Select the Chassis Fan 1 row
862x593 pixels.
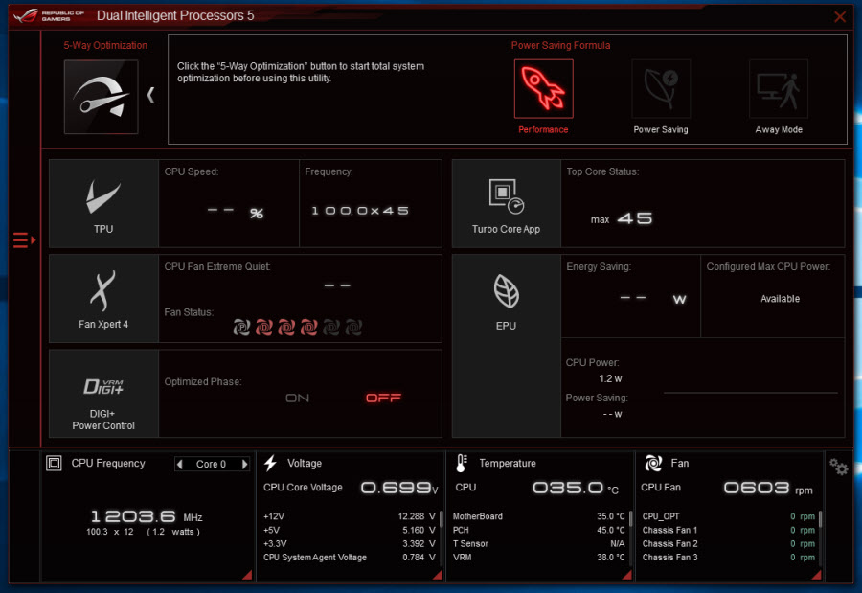point(729,531)
